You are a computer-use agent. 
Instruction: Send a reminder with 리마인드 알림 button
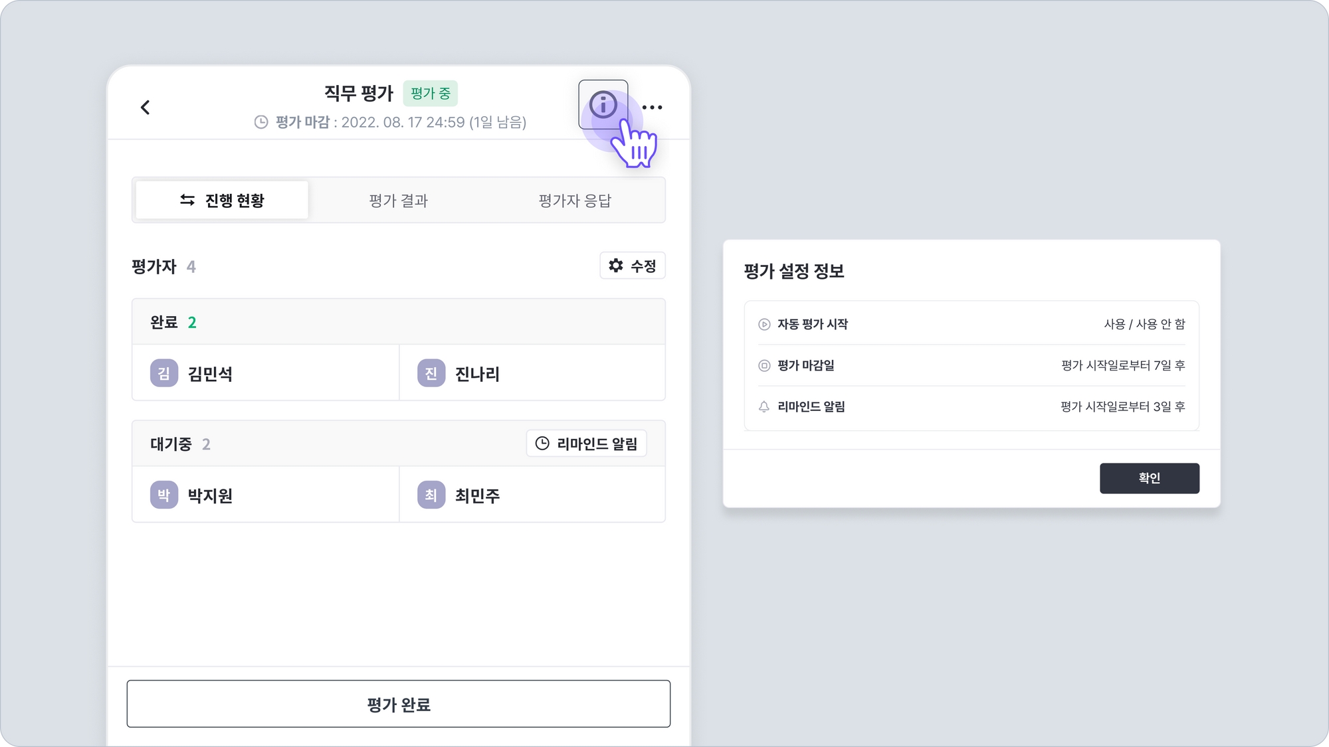tap(586, 444)
